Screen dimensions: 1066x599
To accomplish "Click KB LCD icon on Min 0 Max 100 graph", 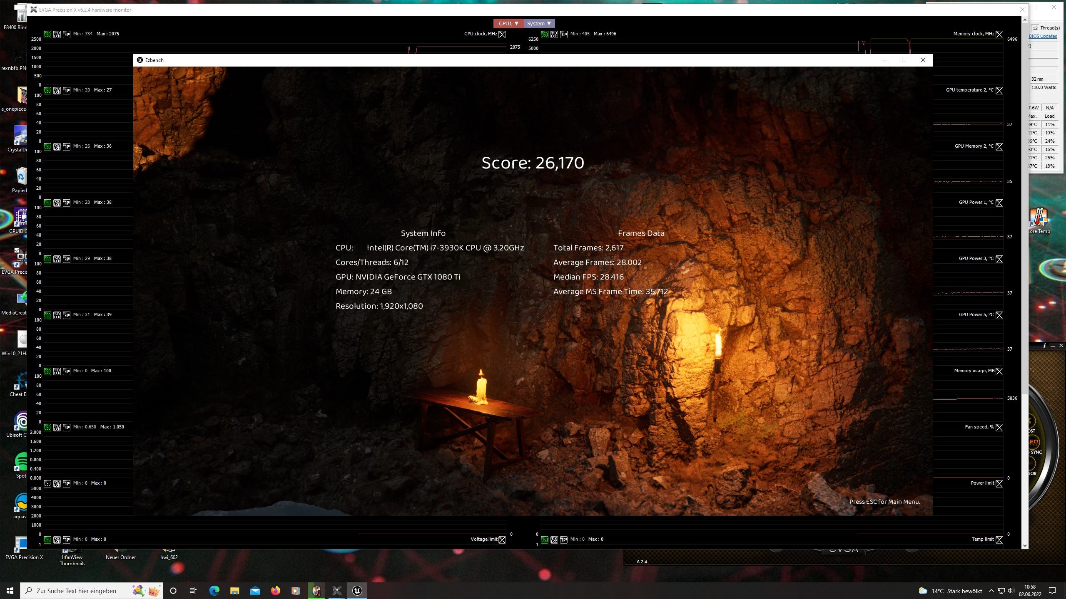I will 57,371.
